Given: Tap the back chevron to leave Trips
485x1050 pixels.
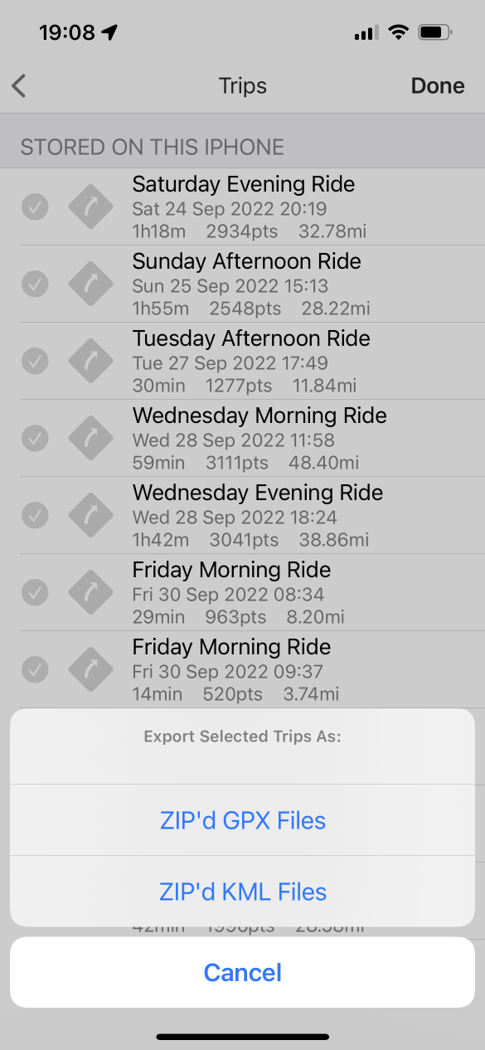Looking at the screenshot, I should pyautogui.click(x=18, y=85).
